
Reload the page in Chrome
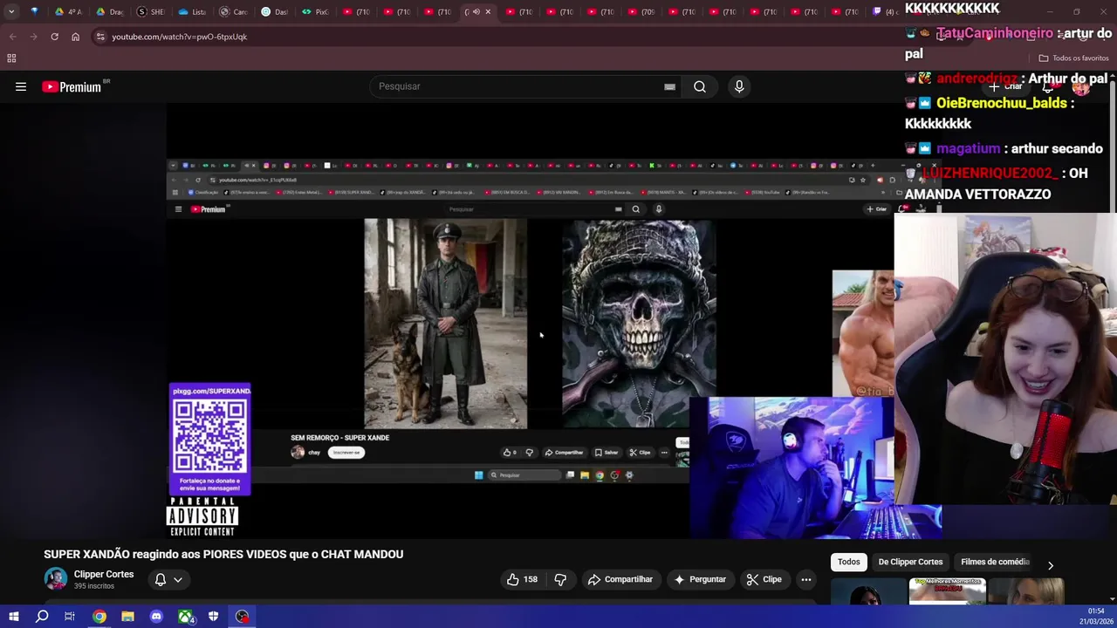point(54,37)
